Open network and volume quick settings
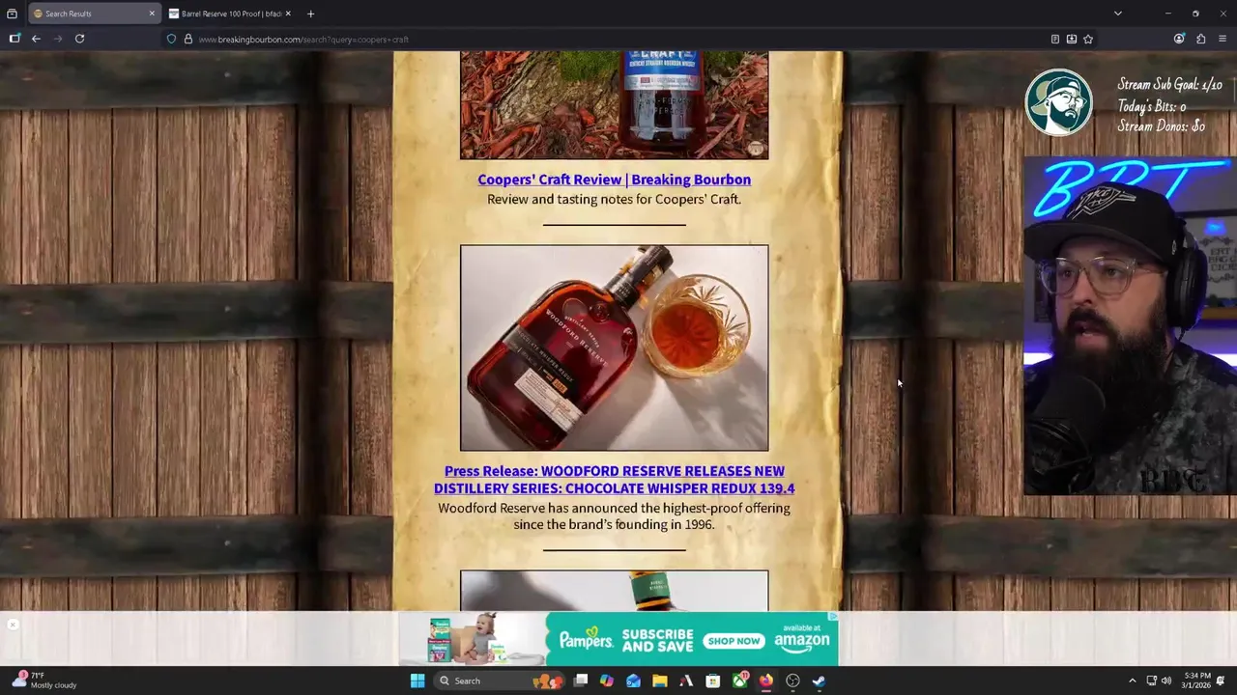 coord(1159,681)
